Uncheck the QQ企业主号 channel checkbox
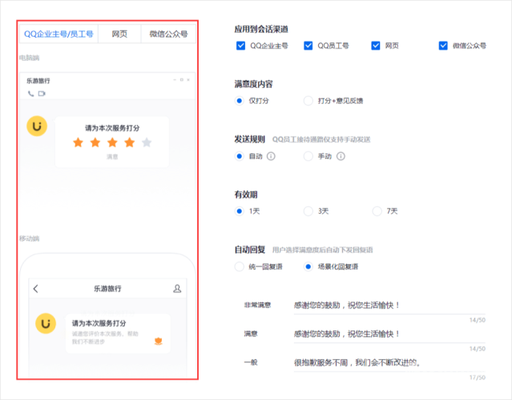 click(x=240, y=46)
